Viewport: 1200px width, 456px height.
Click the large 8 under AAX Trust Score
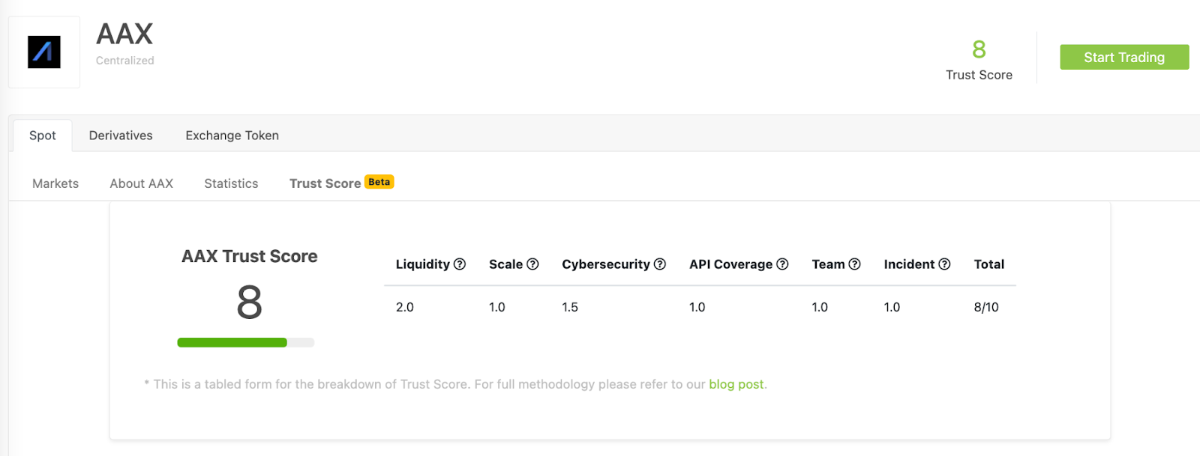click(x=250, y=303)
